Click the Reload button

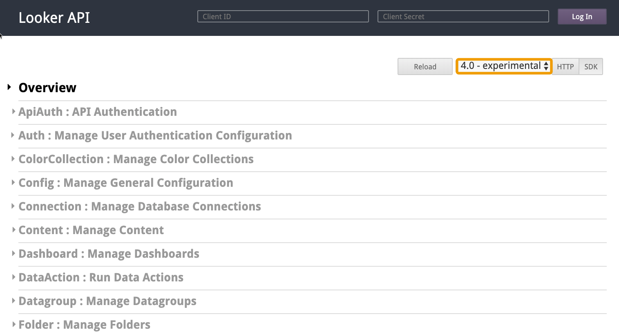(425, 66)
